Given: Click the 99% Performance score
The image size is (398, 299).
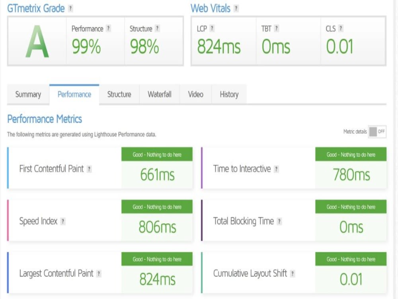Looking at the screenshot, I should tap(86, 47).
